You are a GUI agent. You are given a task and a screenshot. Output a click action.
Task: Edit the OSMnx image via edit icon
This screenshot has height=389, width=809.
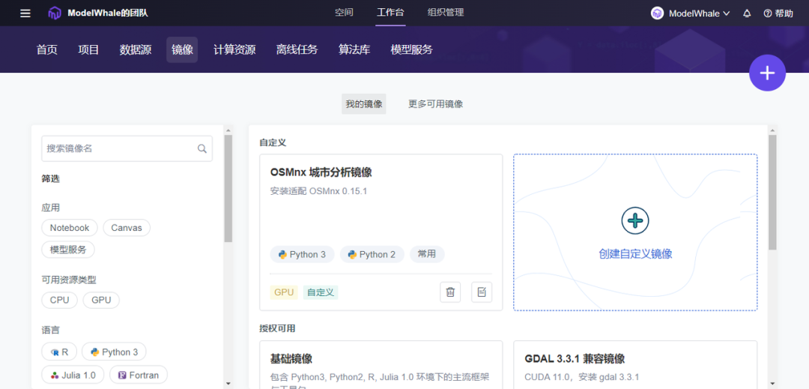click(482, 292)
